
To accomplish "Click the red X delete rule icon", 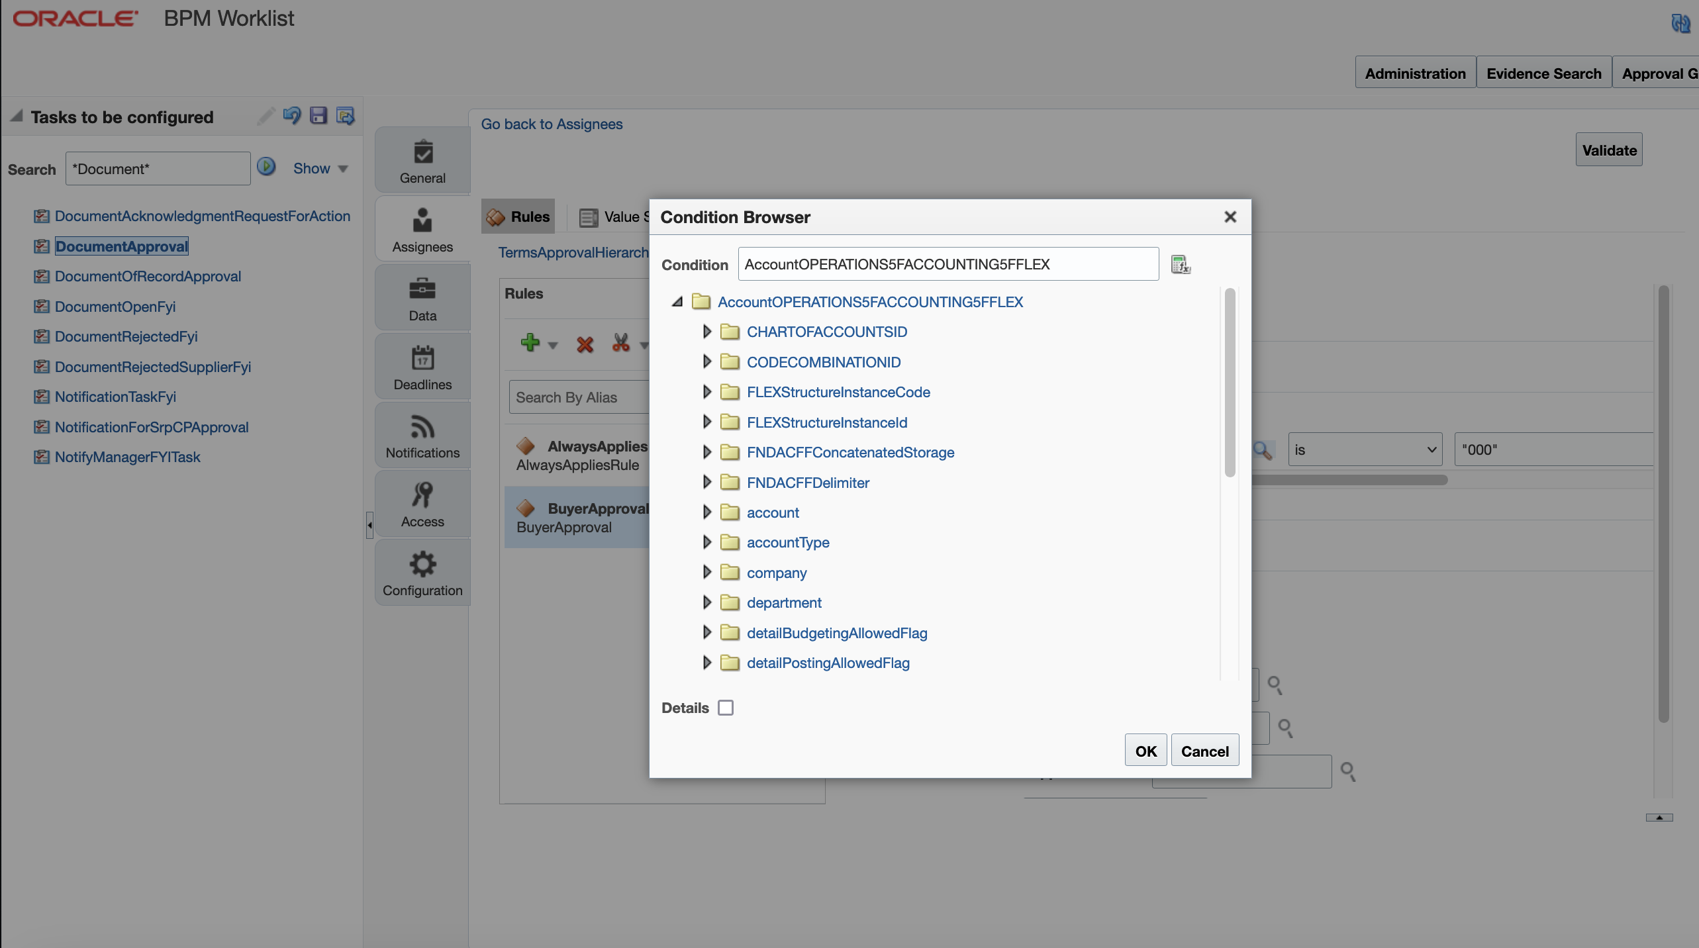I will [585, 344].
